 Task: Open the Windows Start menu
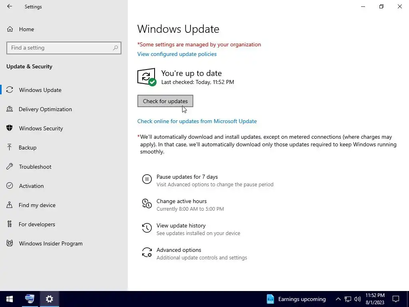(x=10, y=299)
